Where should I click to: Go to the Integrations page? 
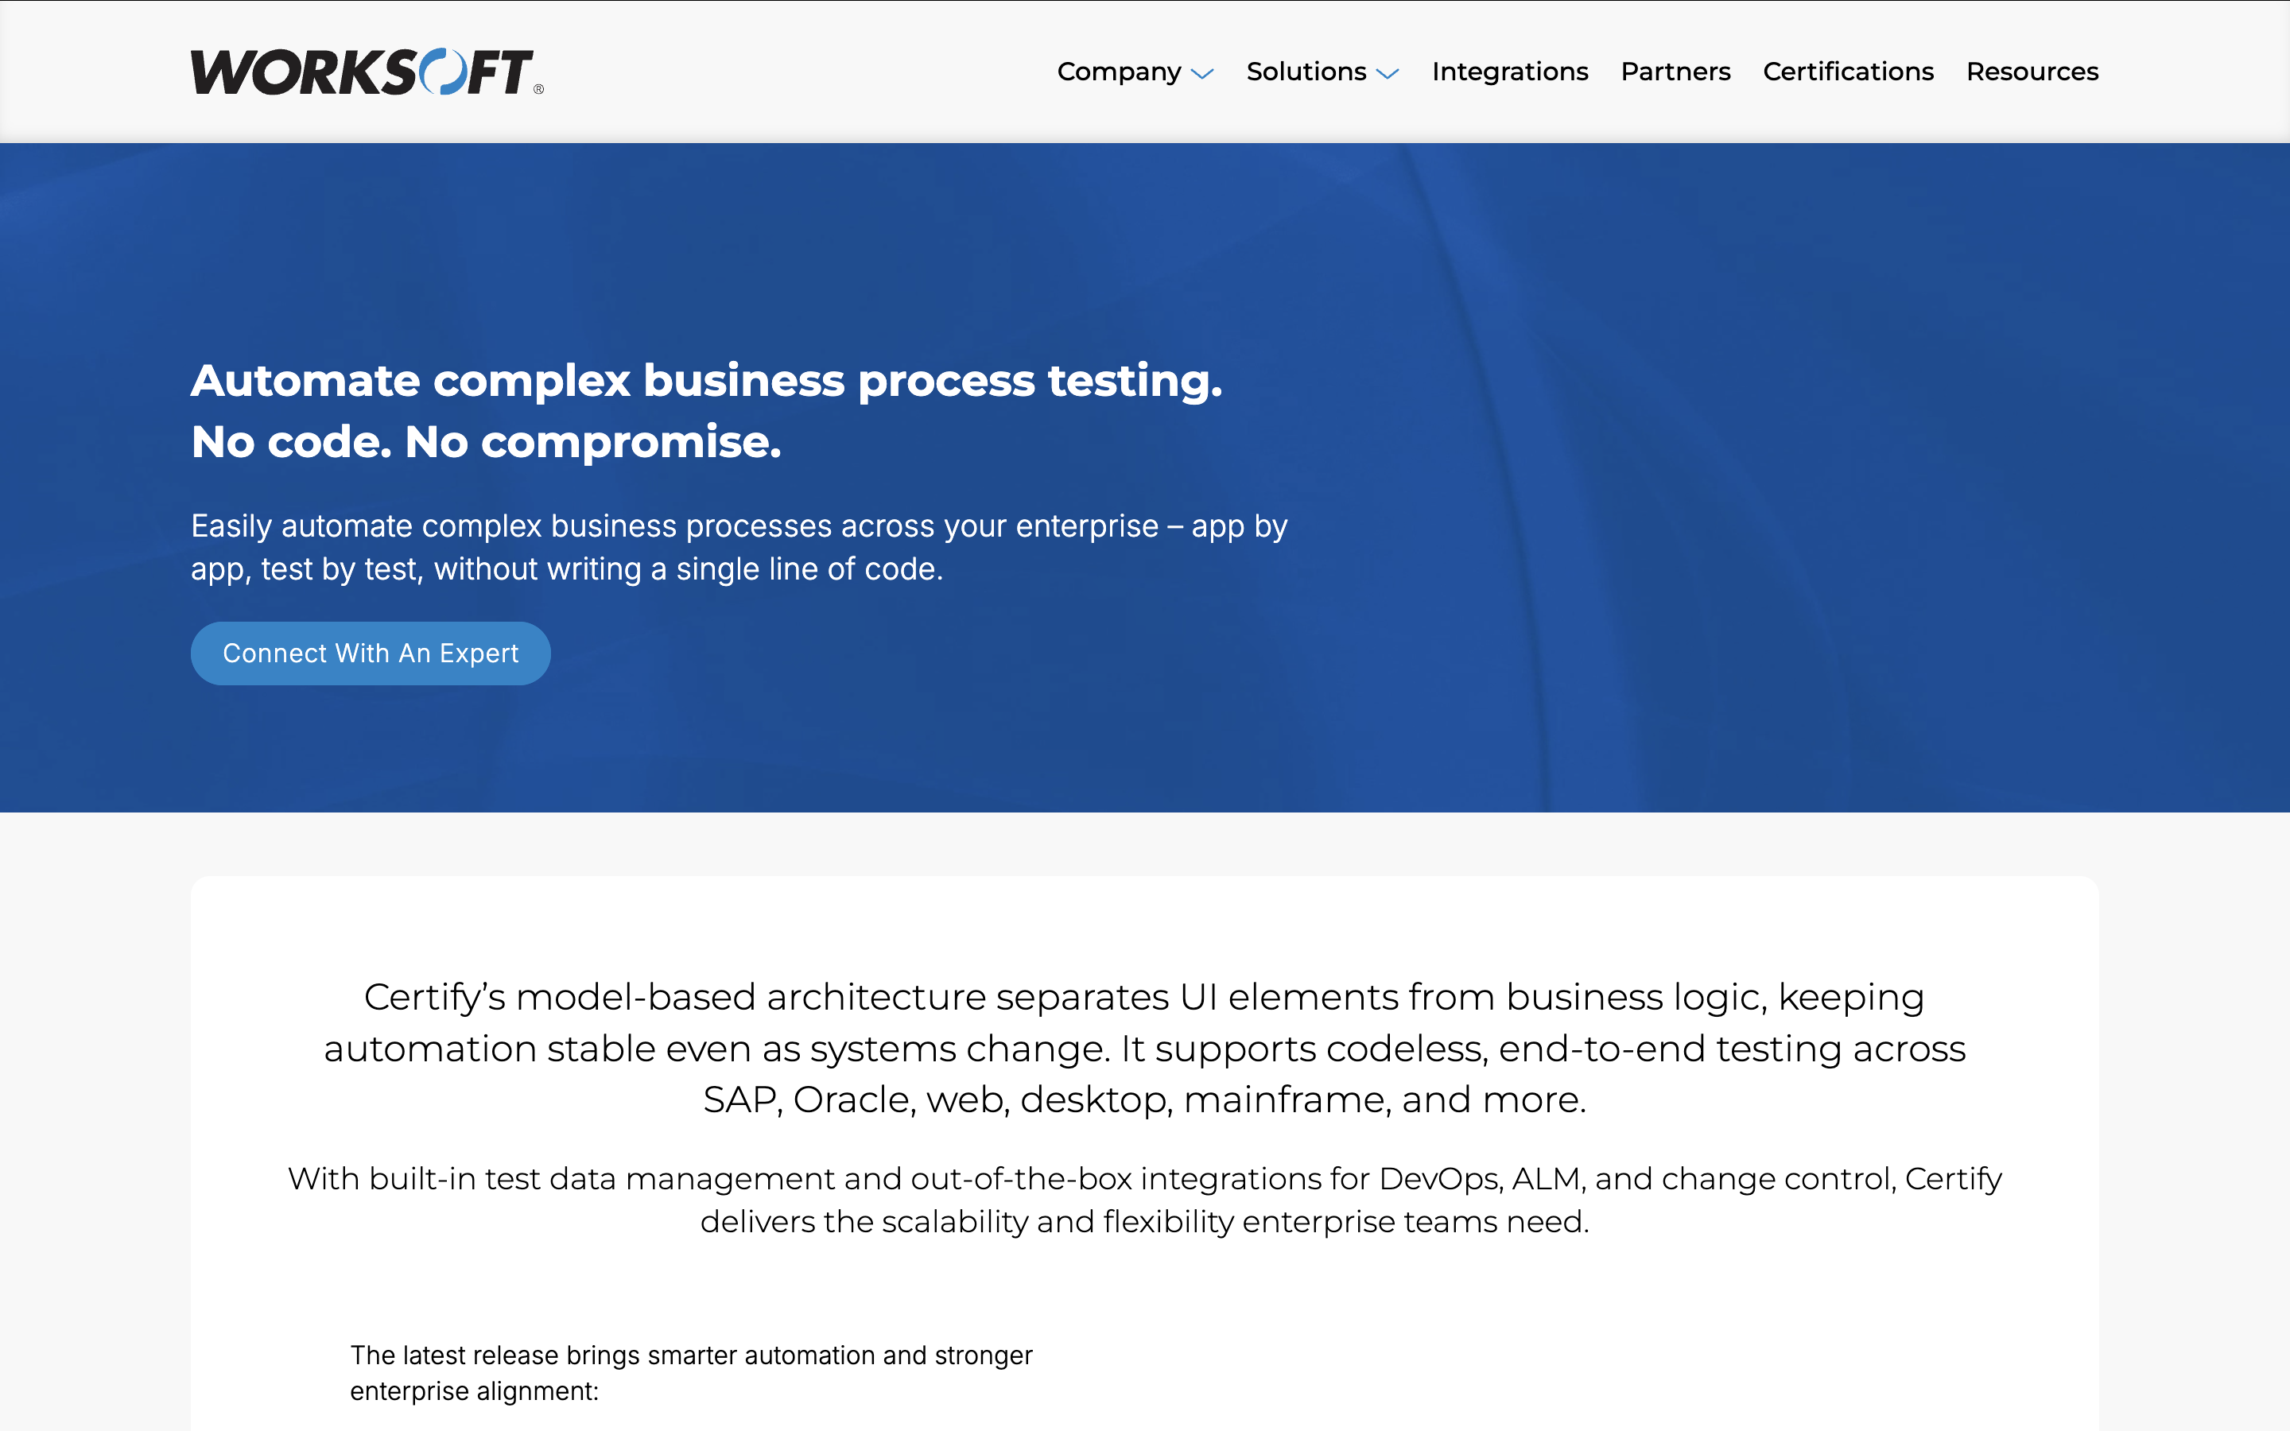click(x=1509, y=72)
